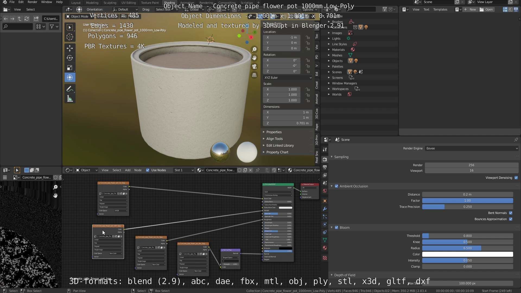Open the View Layer properties tab icon
Image resolution: width=521 pixels, height=293 pixels.
pos(325,175)
